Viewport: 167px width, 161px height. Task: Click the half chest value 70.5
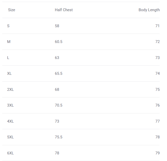coord(59,105)
